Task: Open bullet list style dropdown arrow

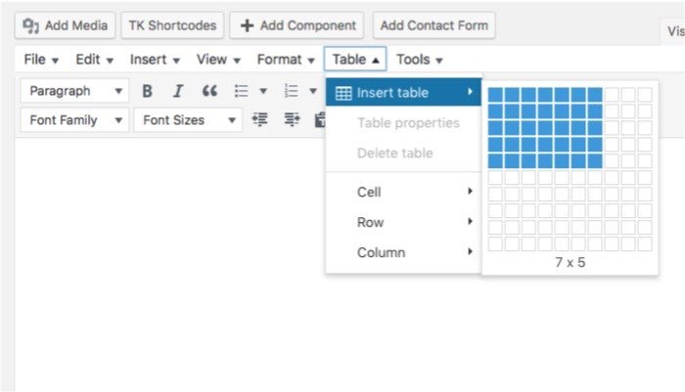Action: (x=263, y=91)
